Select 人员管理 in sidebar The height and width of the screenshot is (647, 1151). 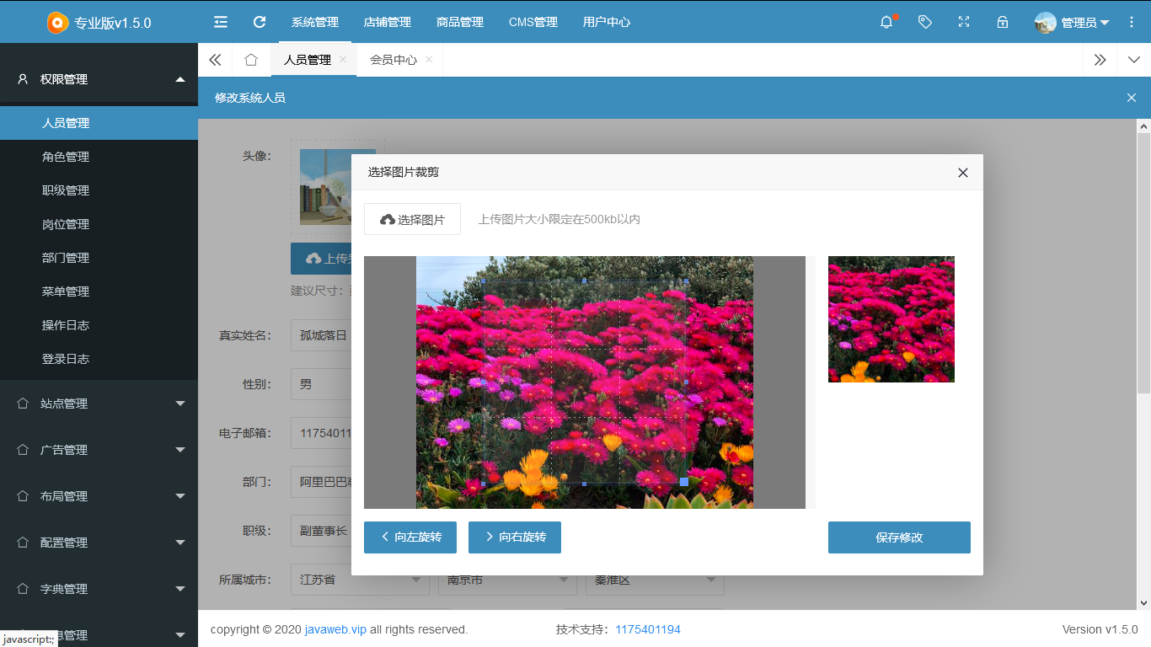(x=99, y=123)
